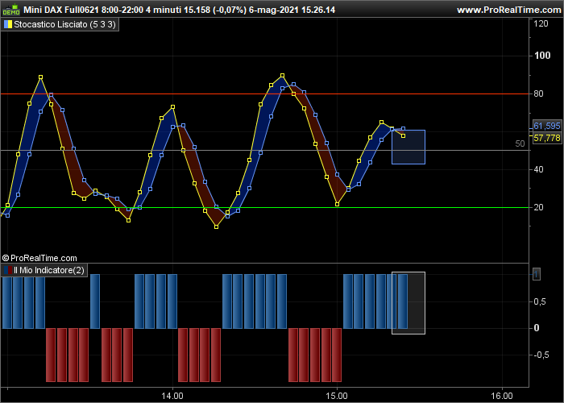
Task: Click the 100 level on stochastic scale
Action: [x=542, y=56]
